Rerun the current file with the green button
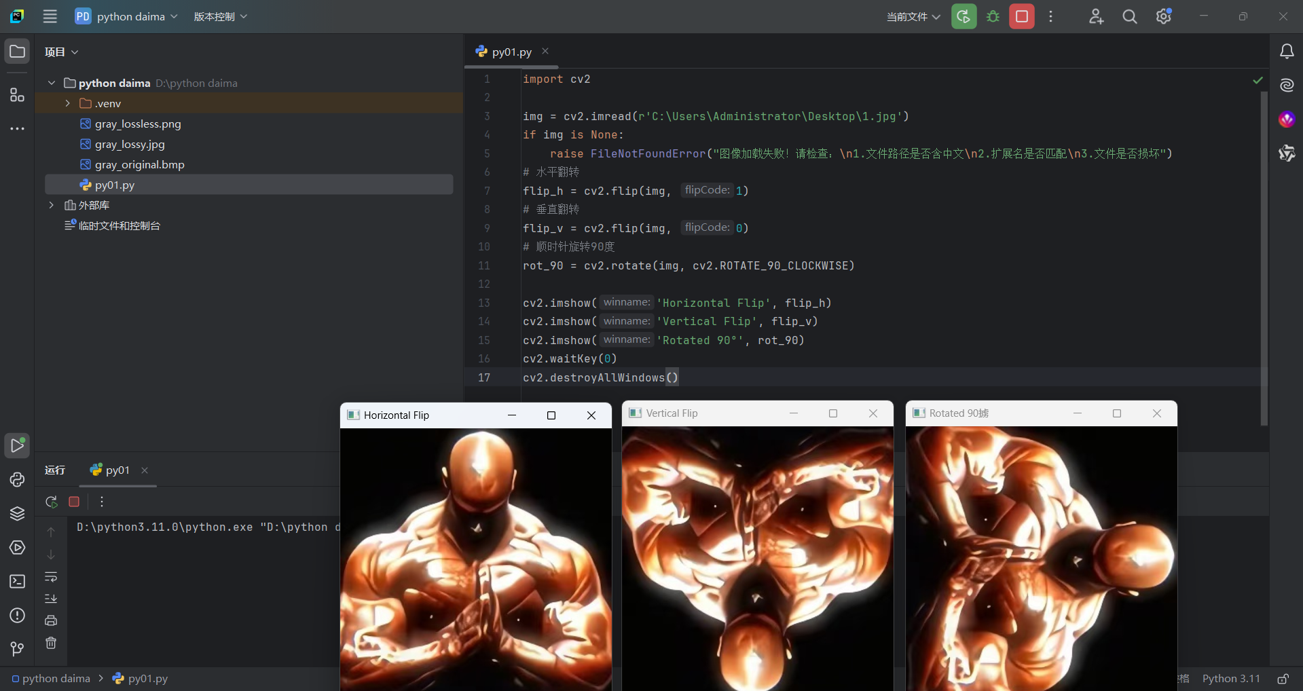Viewport: 1303px width, 691px height. pyautogui.click(x=964, y=16)
